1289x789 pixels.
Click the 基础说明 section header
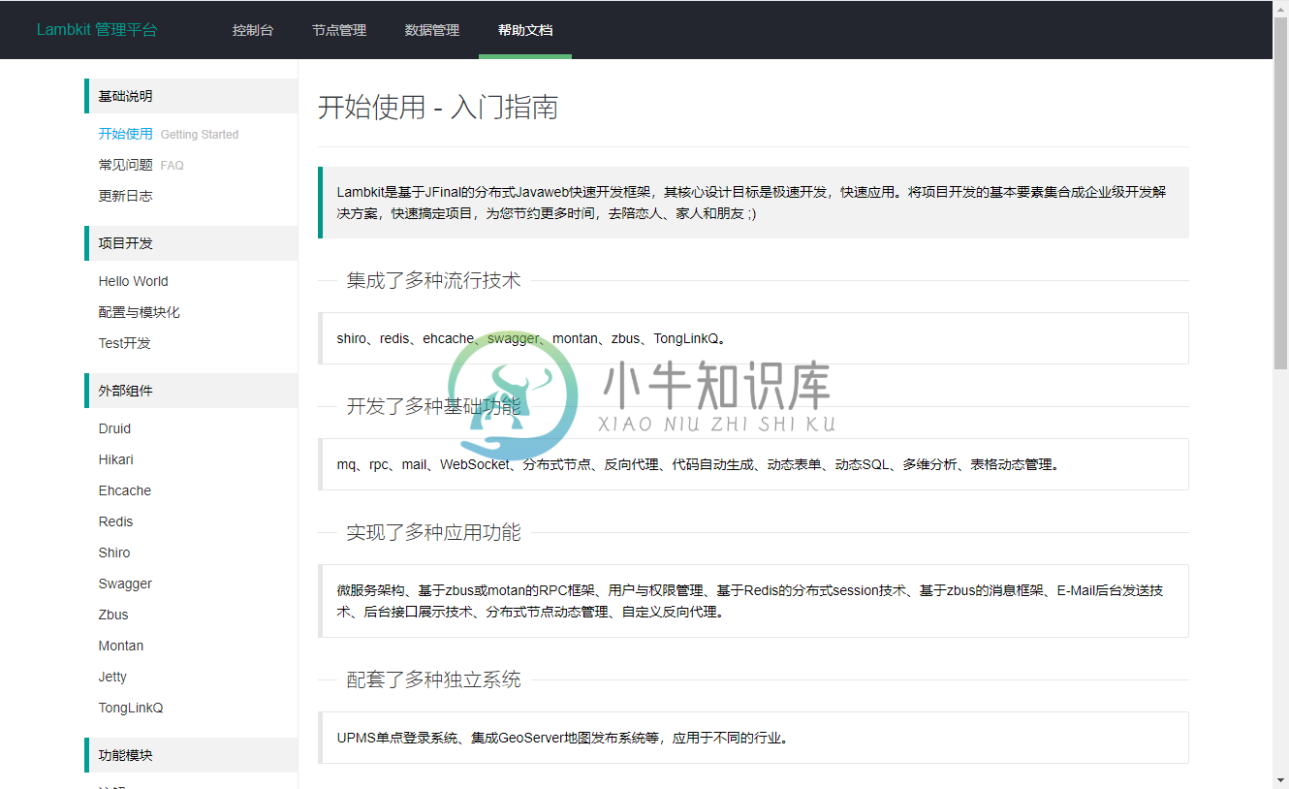pos(191,96)
